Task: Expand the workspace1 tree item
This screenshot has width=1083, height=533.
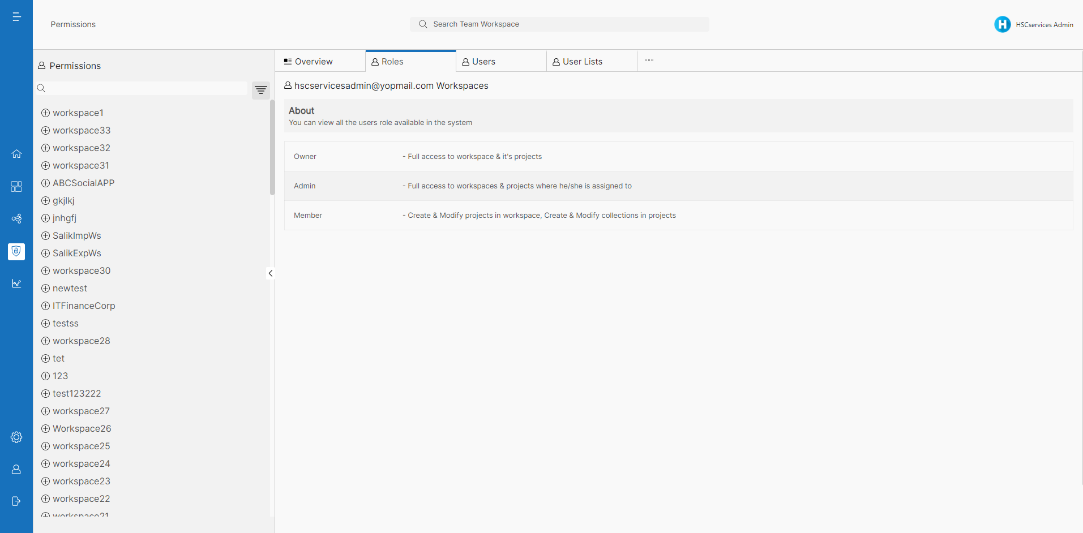Action: point(45,113)
